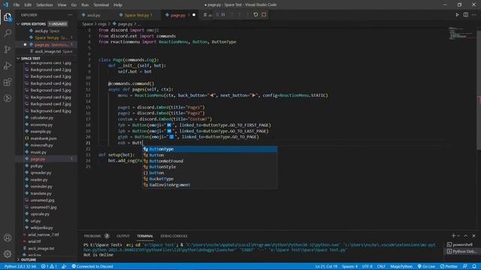Screen dimensions: 481x270
Task: Open the File menu
Action: tap(17, 4)
